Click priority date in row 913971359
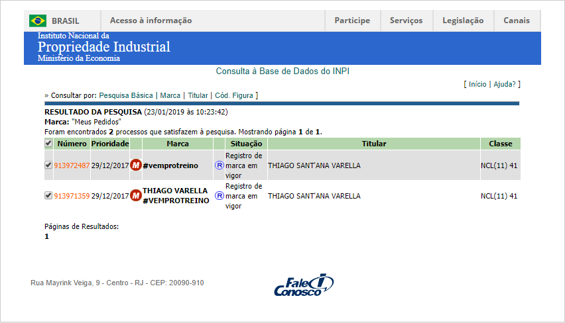 [110, 196]
